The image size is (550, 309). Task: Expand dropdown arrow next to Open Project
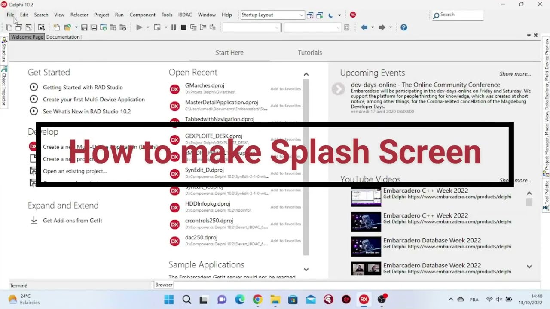pos(76,27)
